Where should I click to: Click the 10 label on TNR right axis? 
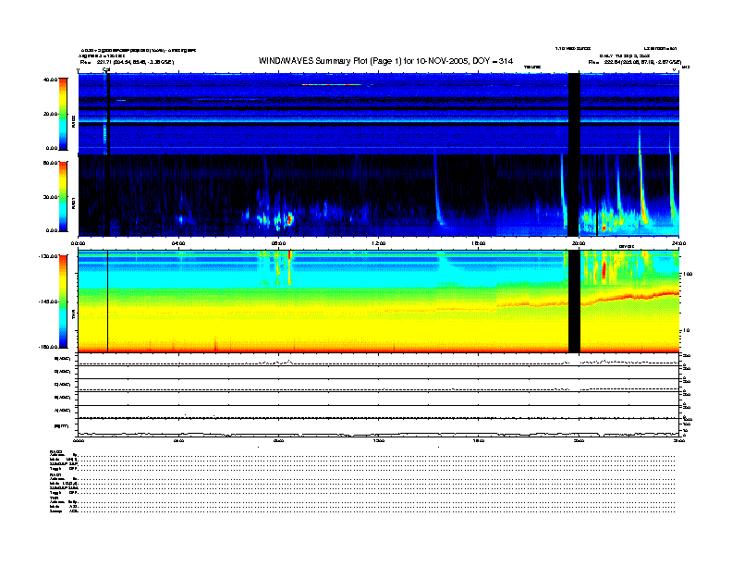(686, 330)
